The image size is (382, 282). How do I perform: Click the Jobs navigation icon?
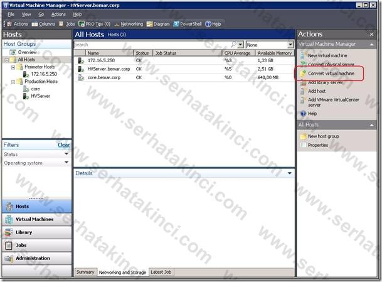tap(9, 245)
